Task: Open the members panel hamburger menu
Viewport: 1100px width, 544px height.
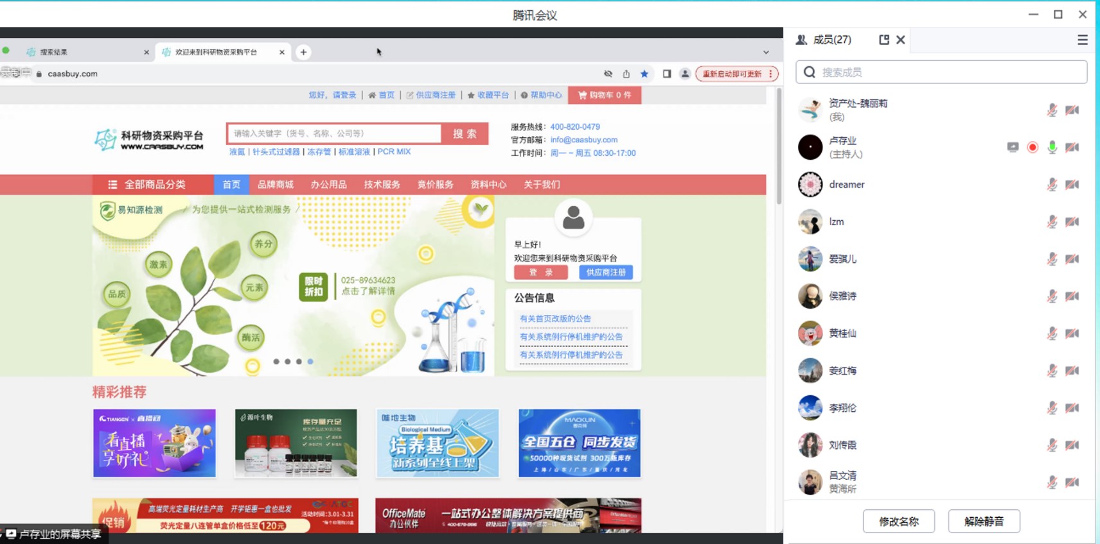Action: coord(1082,40)
